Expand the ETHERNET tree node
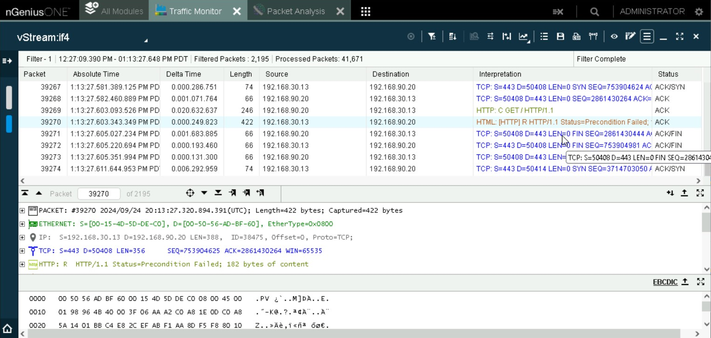The height and width of the screenshot is (338, 711). (22, 224)
